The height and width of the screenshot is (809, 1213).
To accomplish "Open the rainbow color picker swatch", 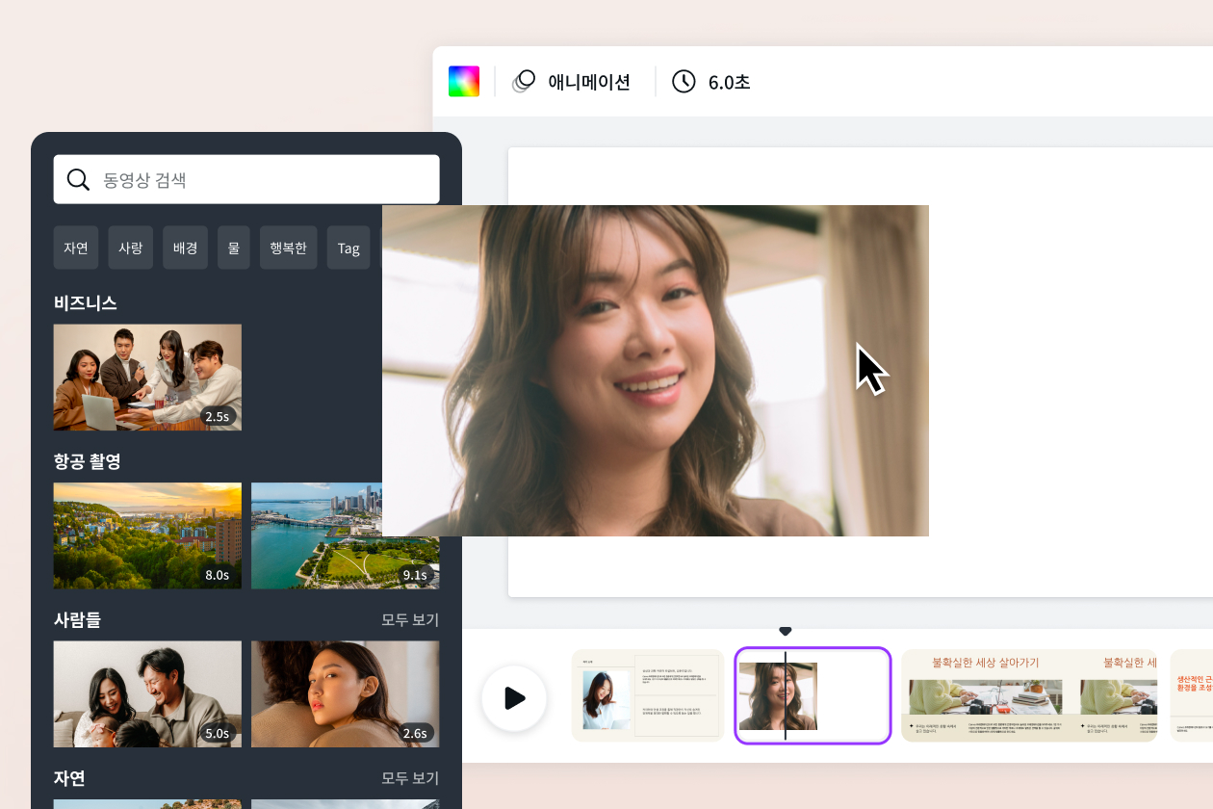I will [464, 82].
